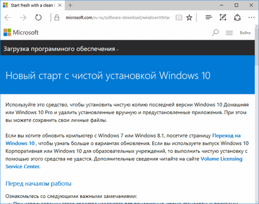Reload the page with the refresh icon
The width and height of the screenshot is (259, 204).
tap(38, 17)
